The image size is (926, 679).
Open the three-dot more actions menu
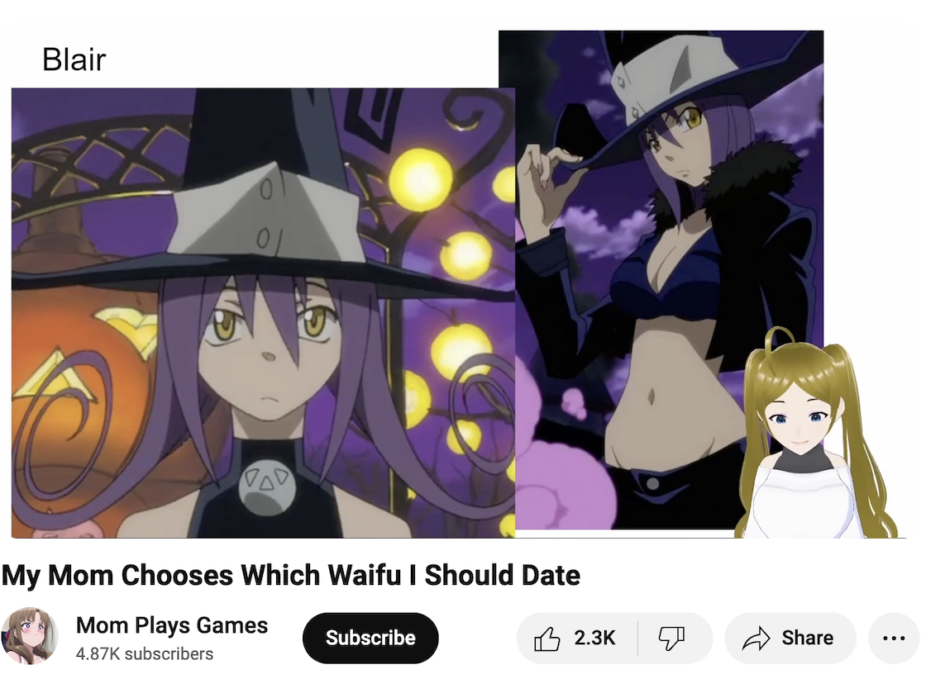(894, 639)
